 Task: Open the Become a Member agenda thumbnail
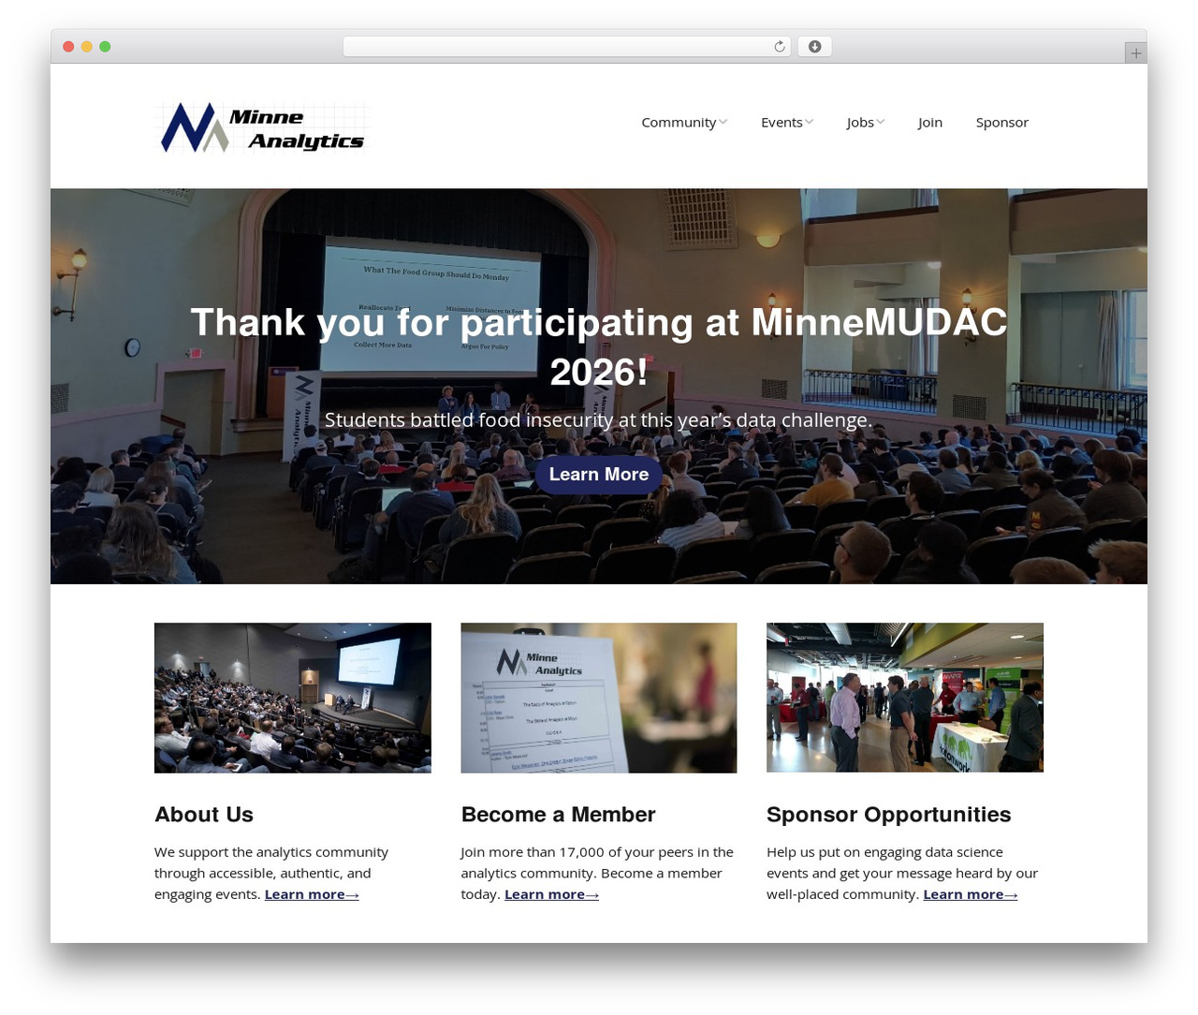click(599, 698)
